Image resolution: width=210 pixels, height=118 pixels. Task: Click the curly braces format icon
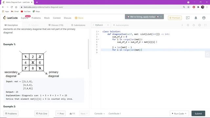[188, 25]
